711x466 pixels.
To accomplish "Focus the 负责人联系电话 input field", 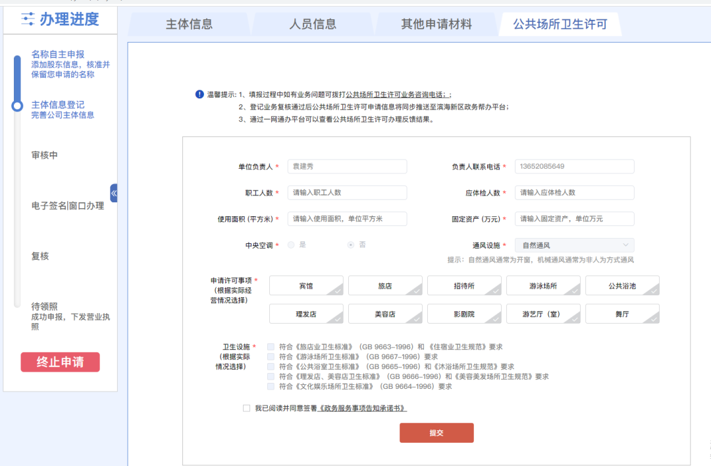I will click(x=574, y=166).
